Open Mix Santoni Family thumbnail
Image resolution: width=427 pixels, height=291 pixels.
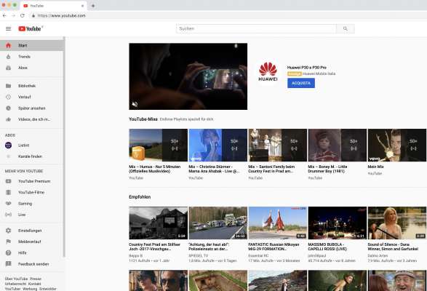(x=277, y=145)
